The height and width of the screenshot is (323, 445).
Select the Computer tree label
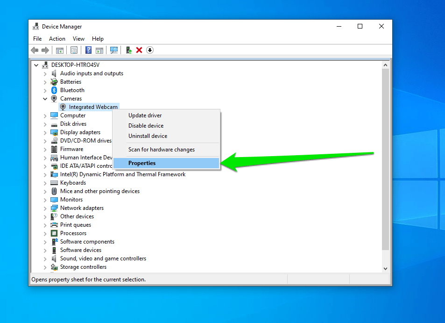click(73, 115)
